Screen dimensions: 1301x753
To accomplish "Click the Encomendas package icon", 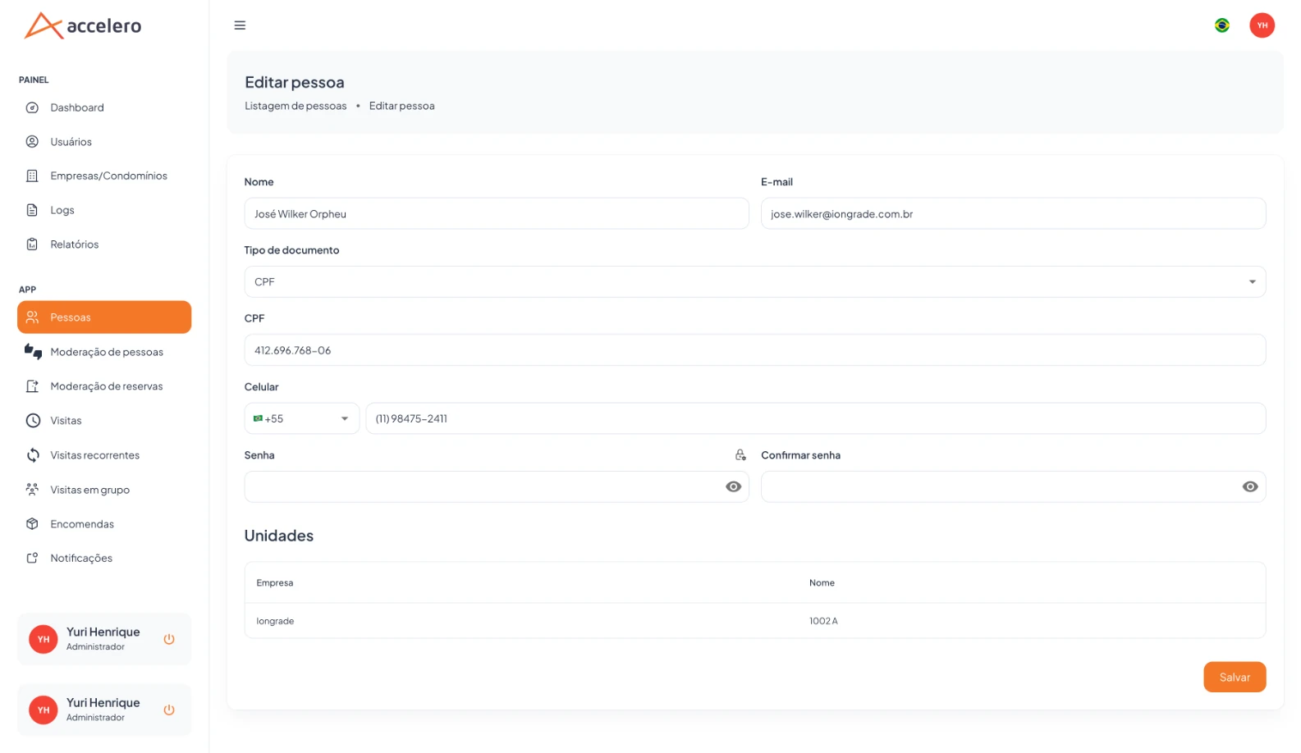I will click(32, 524).
